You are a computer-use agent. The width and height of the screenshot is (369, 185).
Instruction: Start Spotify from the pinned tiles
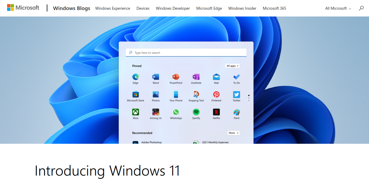click(196, 112)
